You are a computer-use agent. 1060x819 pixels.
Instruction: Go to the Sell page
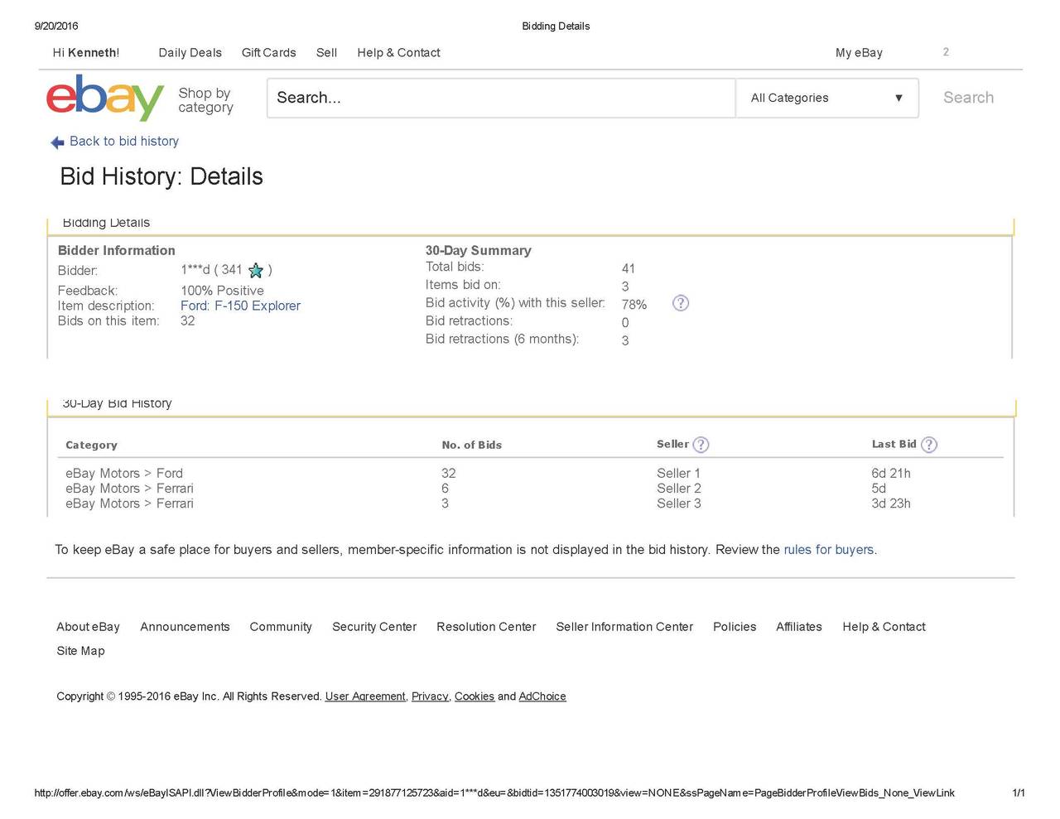(x=326, y=52)
